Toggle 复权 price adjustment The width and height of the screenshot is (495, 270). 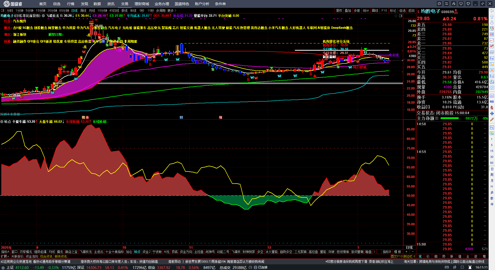pyautogui.click(x=339, y=11)
